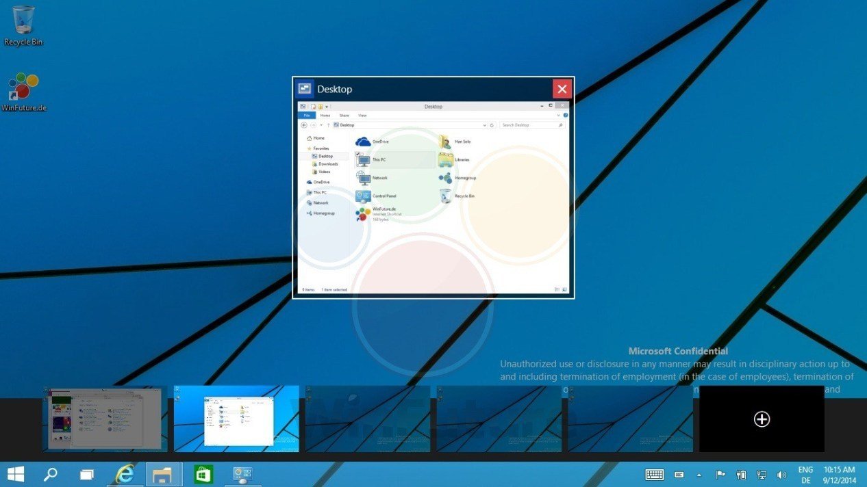
Task: Click the File Explorer taskbar icon
Action: tap(163, 474)
